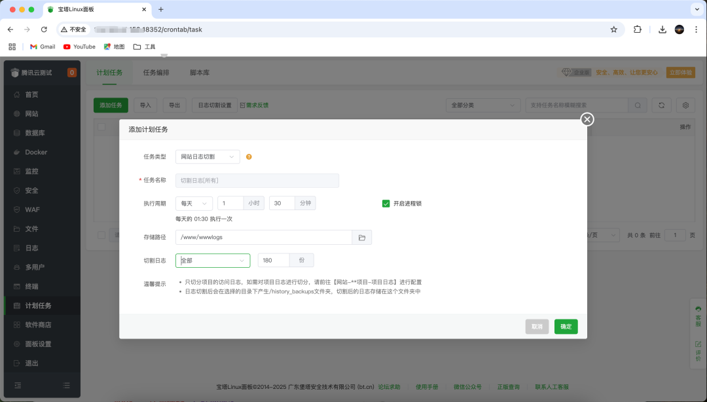707x402 pixels.
Task: Switch to the 脚本库 tab
Action: coord(198,73)
